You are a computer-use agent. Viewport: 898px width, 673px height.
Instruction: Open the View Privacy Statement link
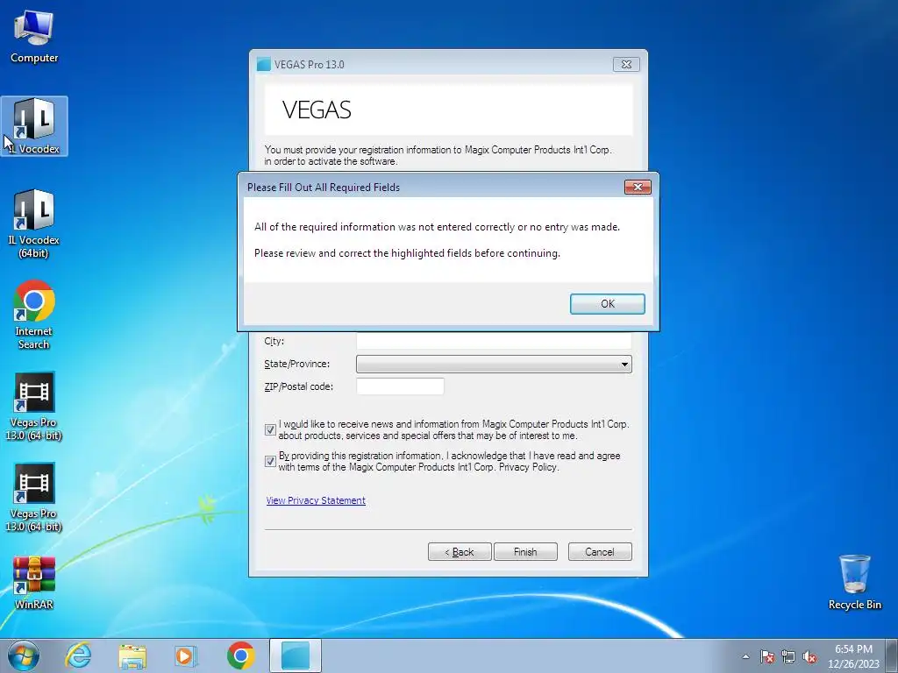click(x=316, y=500)
